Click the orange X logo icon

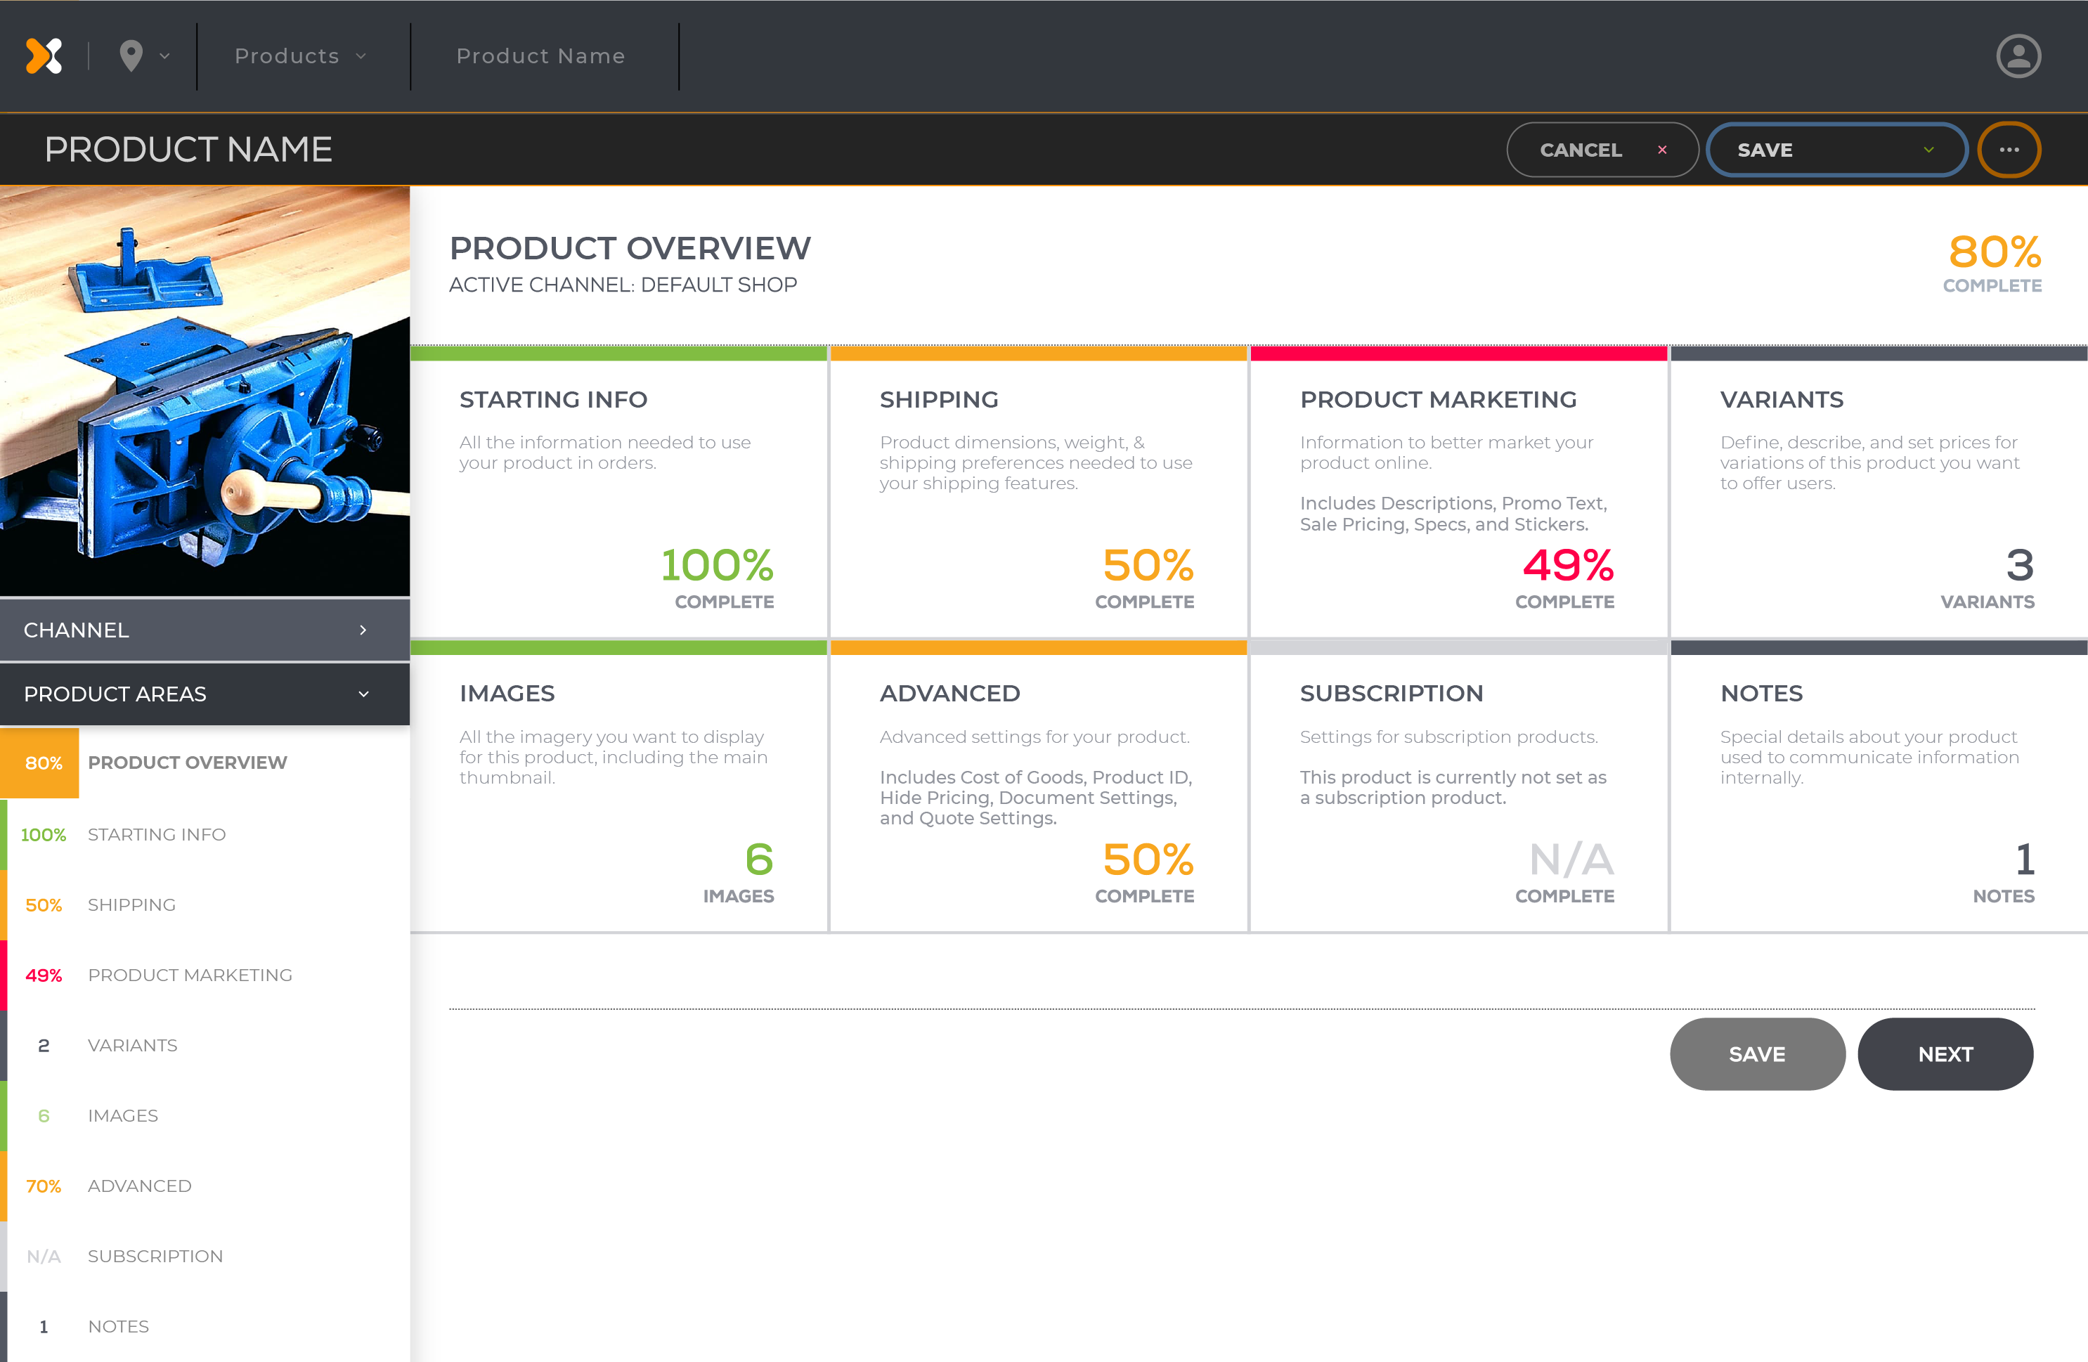tap(44, 56)
